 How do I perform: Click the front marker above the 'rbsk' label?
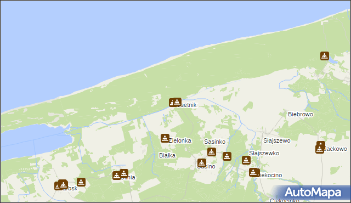tap(64, 185)
